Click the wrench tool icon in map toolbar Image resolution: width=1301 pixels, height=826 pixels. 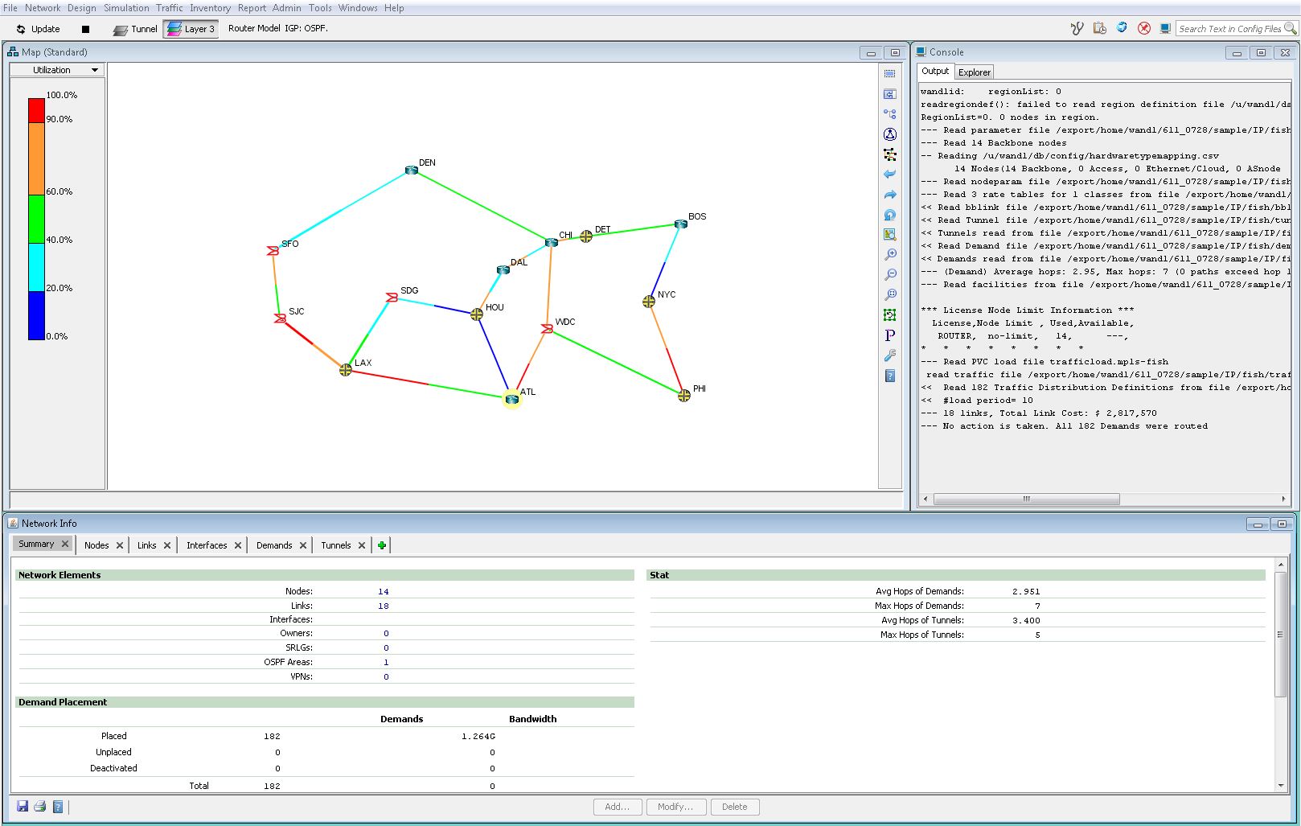click(x=889, y=355)
